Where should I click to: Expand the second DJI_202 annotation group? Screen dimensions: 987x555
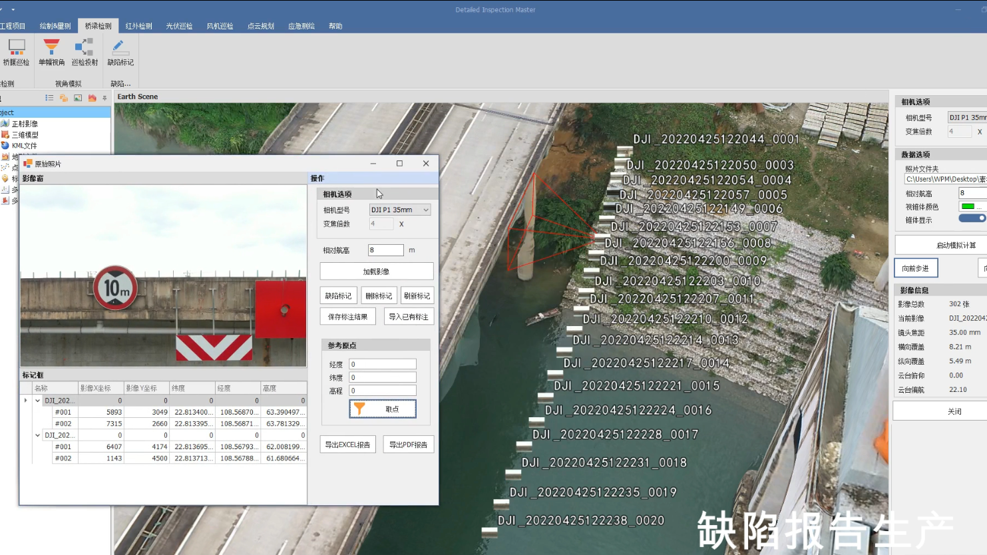37,435
